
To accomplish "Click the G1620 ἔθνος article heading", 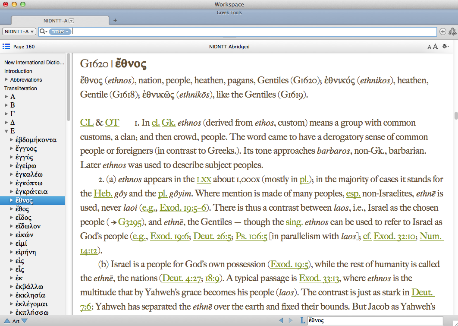I will coord(113,64).
